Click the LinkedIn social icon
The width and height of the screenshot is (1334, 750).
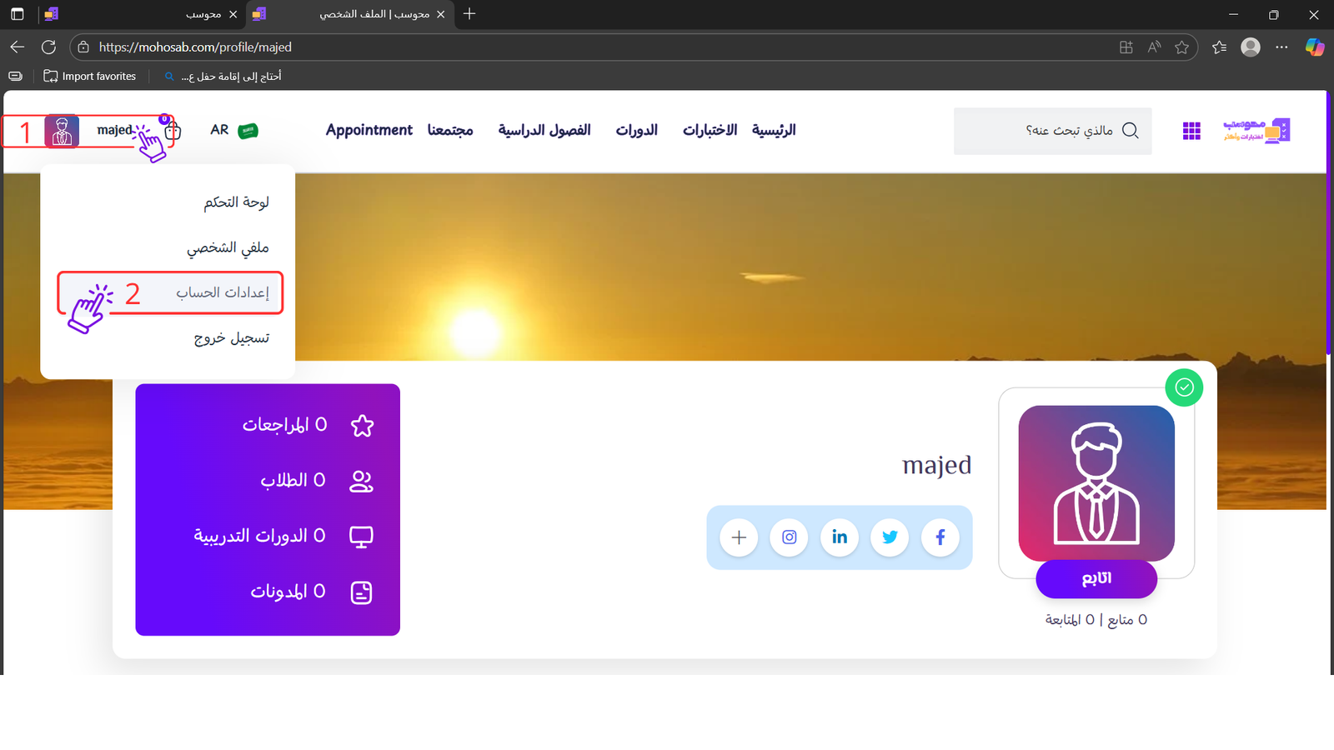(x=840, y=537)
